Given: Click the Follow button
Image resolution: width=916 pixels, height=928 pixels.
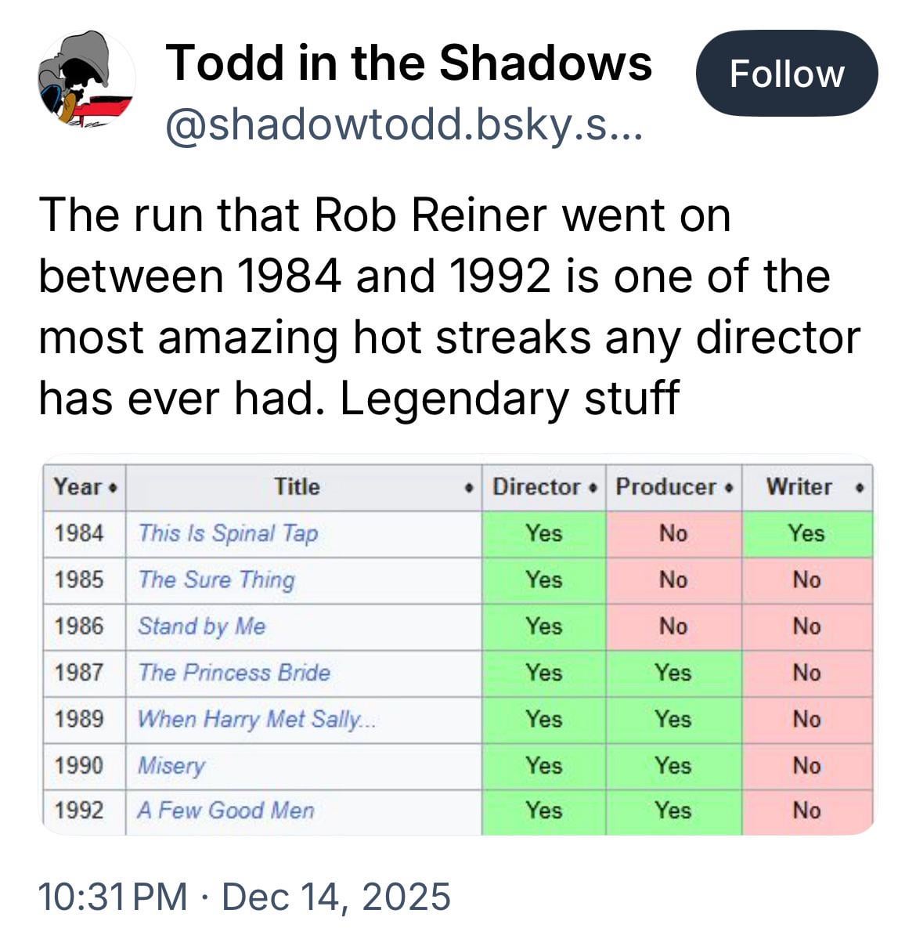Looking at the screenshot, I should point(786,74).
